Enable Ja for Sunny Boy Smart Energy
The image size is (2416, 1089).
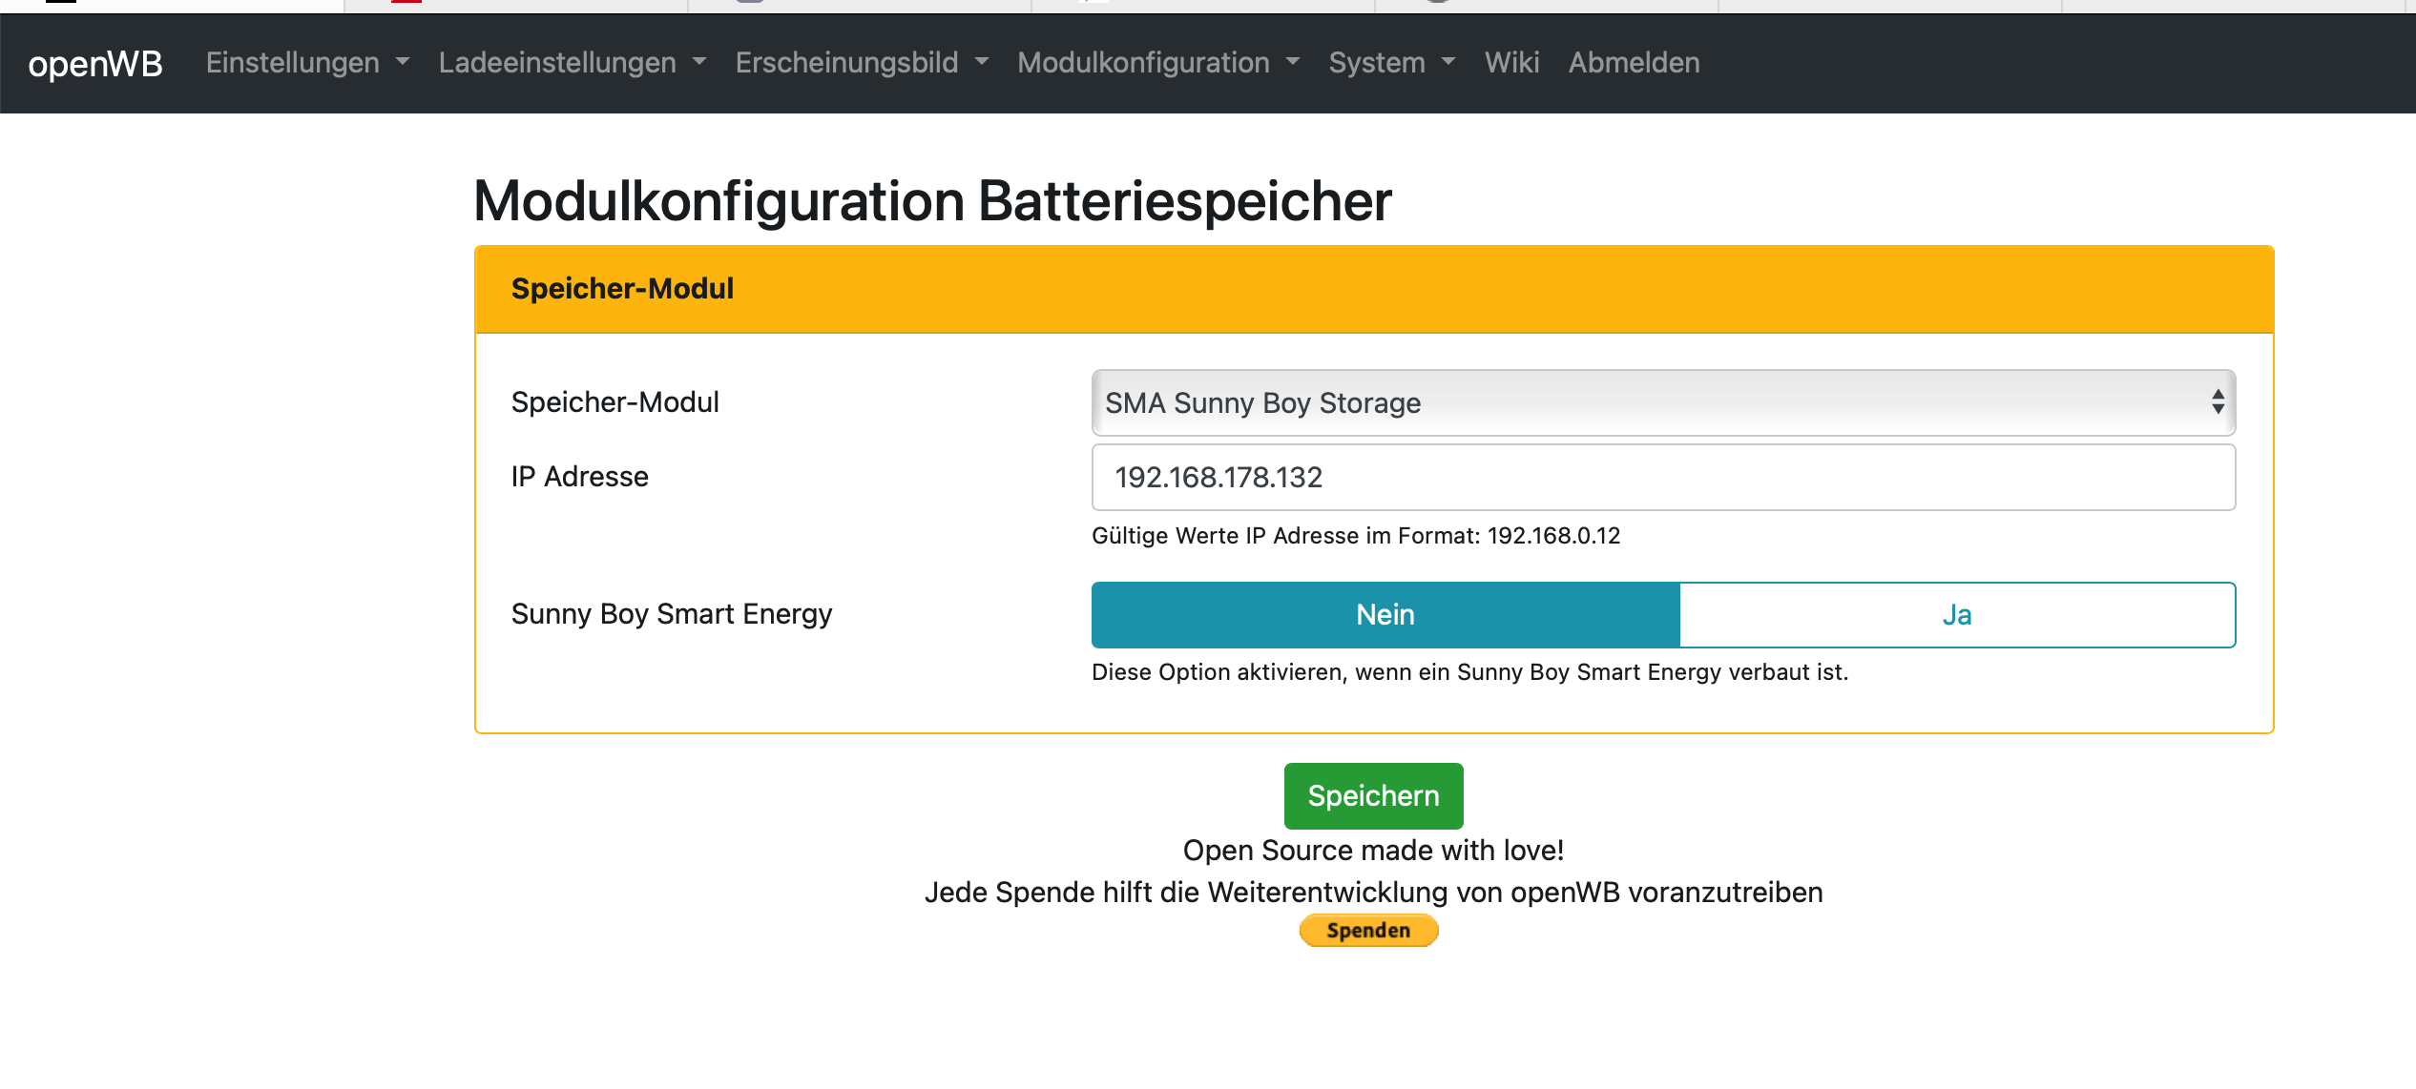[1956, 615]
